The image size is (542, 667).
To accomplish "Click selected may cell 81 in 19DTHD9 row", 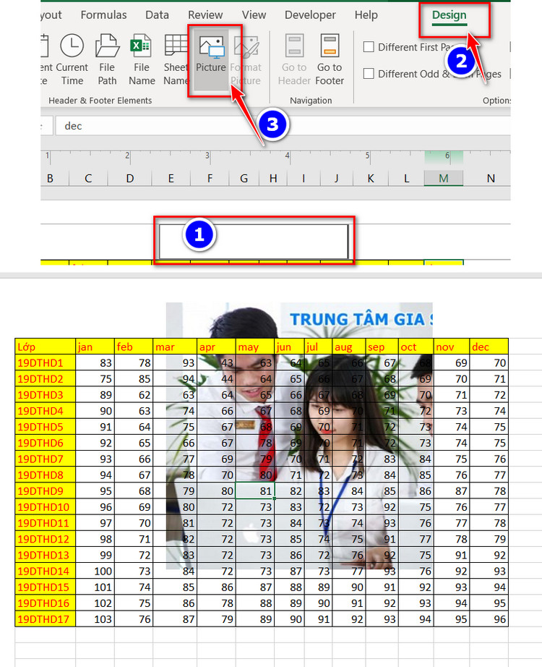I will tap(255, 491).
